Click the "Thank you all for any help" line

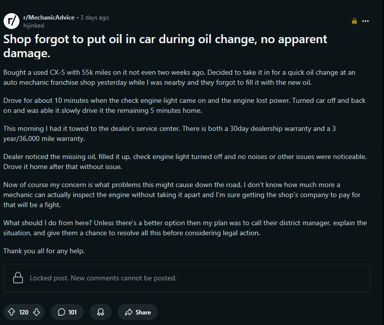[x=44, y=251]
